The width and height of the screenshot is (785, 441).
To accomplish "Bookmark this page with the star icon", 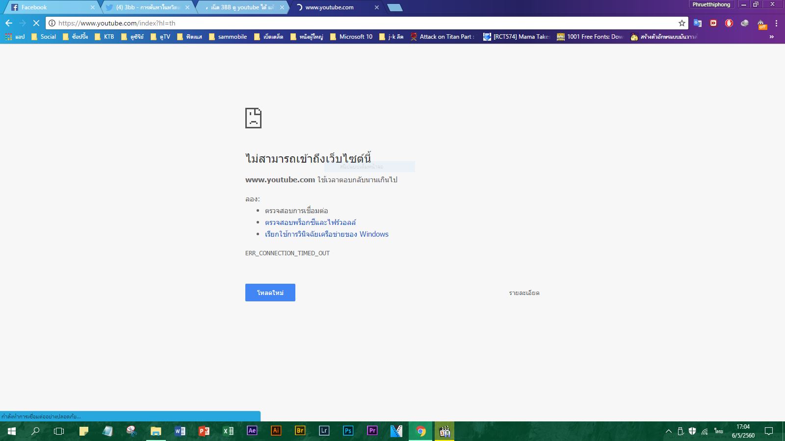I will coord(681,23).
